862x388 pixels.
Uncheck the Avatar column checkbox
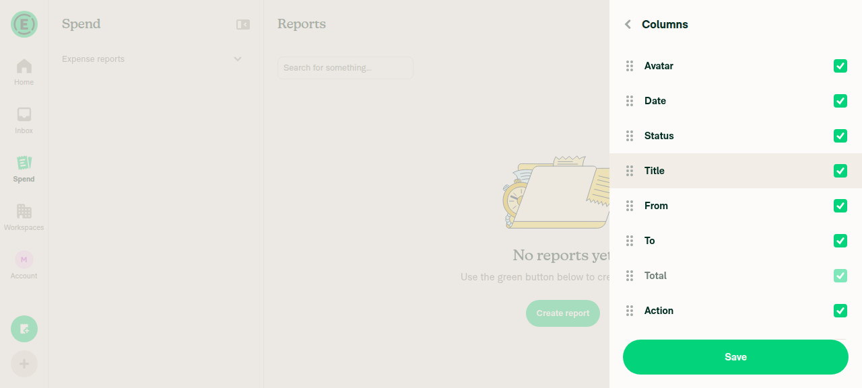(840, 66)
